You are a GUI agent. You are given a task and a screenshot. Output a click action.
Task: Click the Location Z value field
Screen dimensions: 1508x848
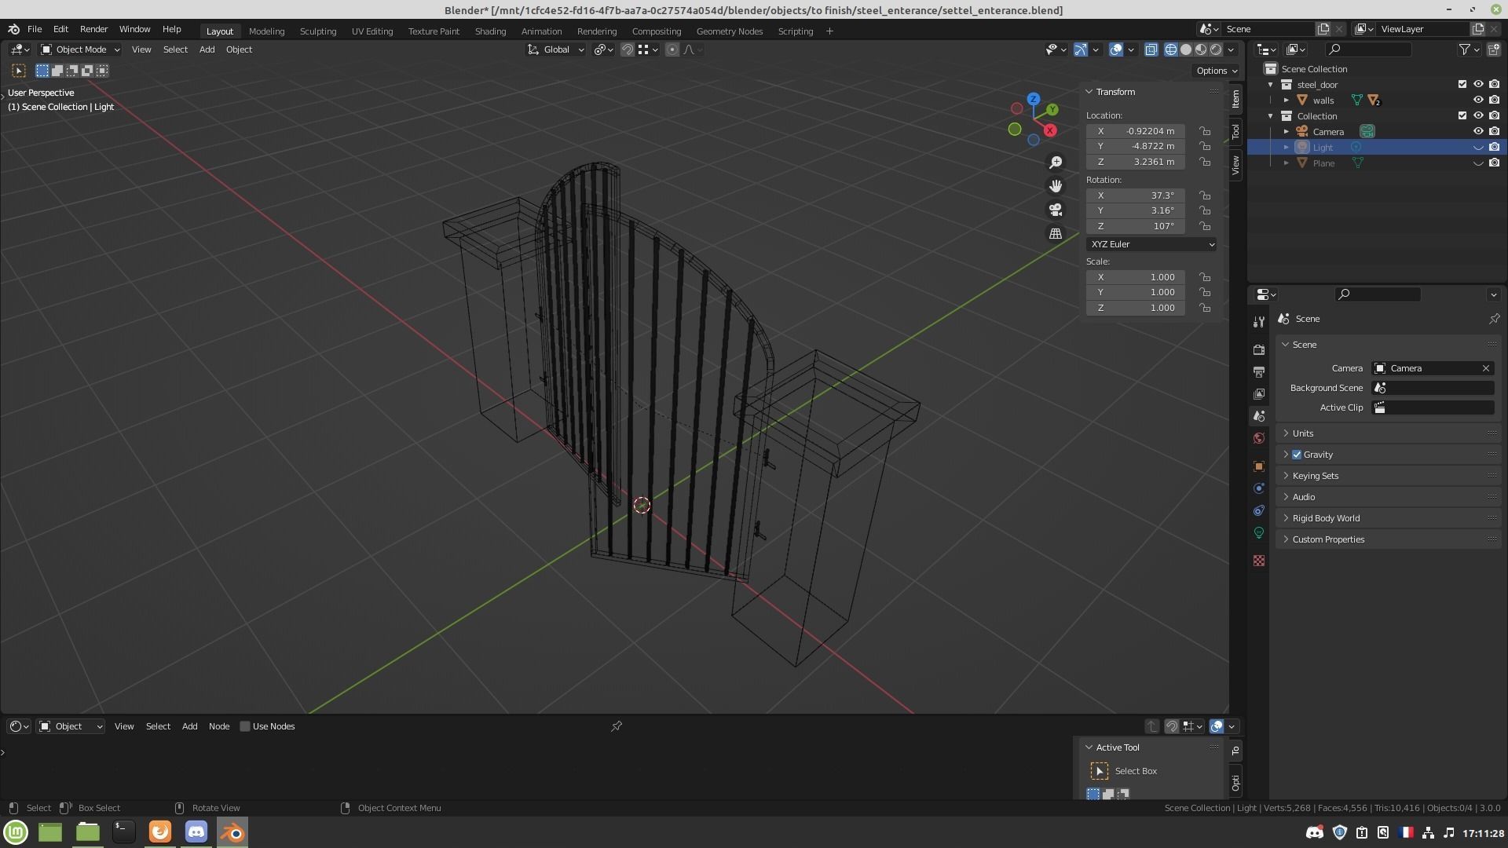coord(1136,162)
